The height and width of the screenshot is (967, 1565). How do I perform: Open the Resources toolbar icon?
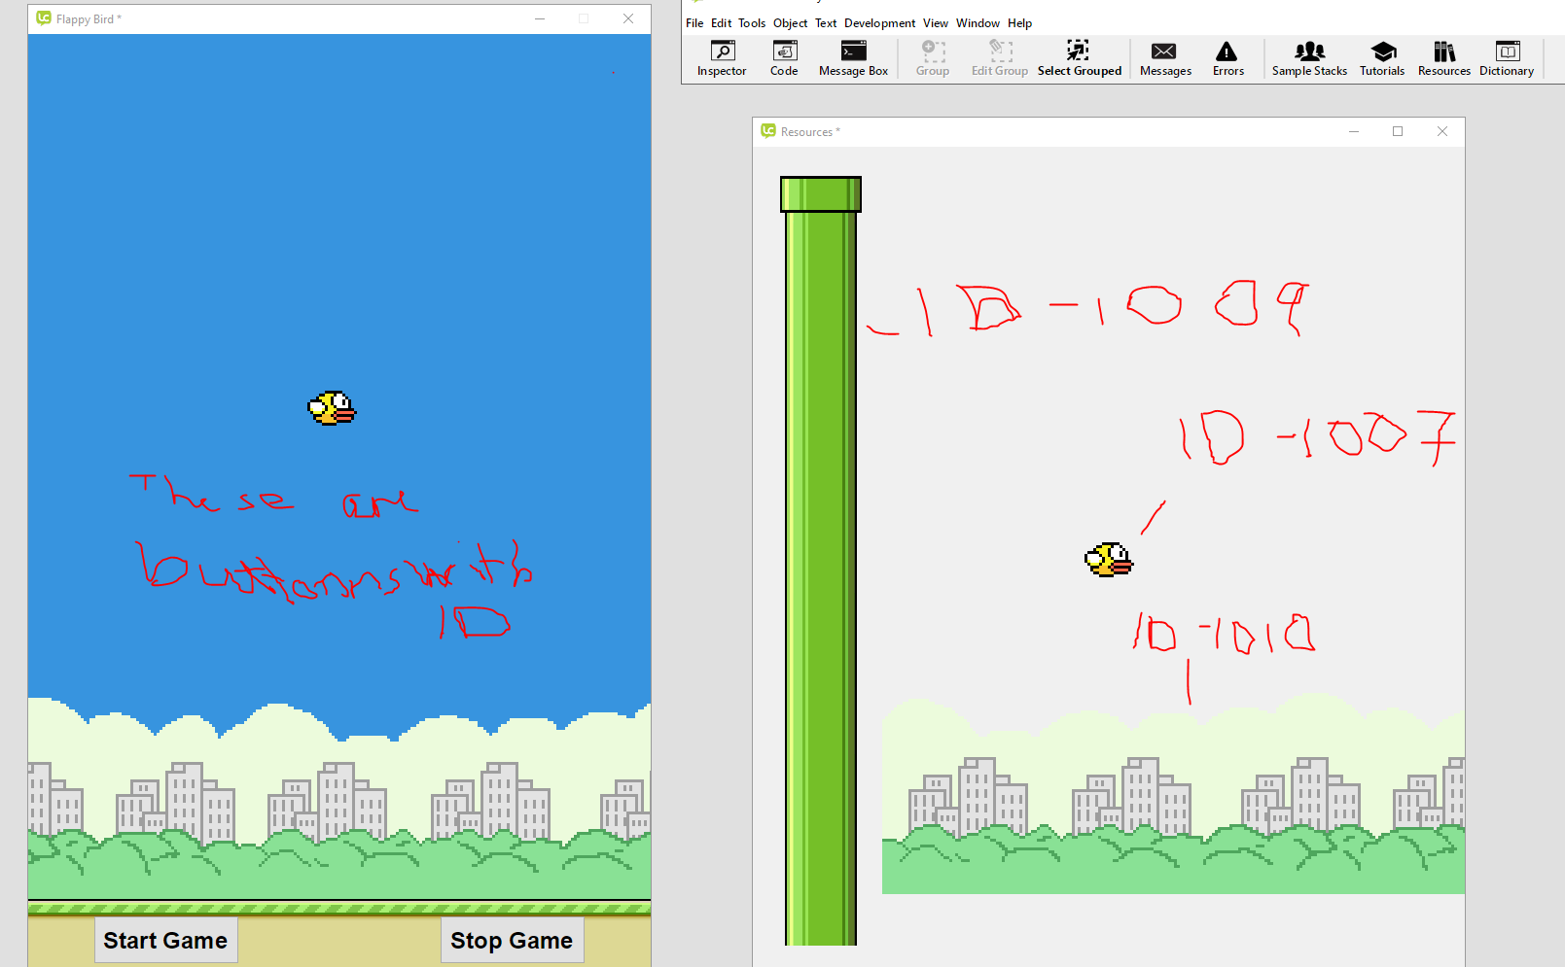click(x=1444, y=58)
